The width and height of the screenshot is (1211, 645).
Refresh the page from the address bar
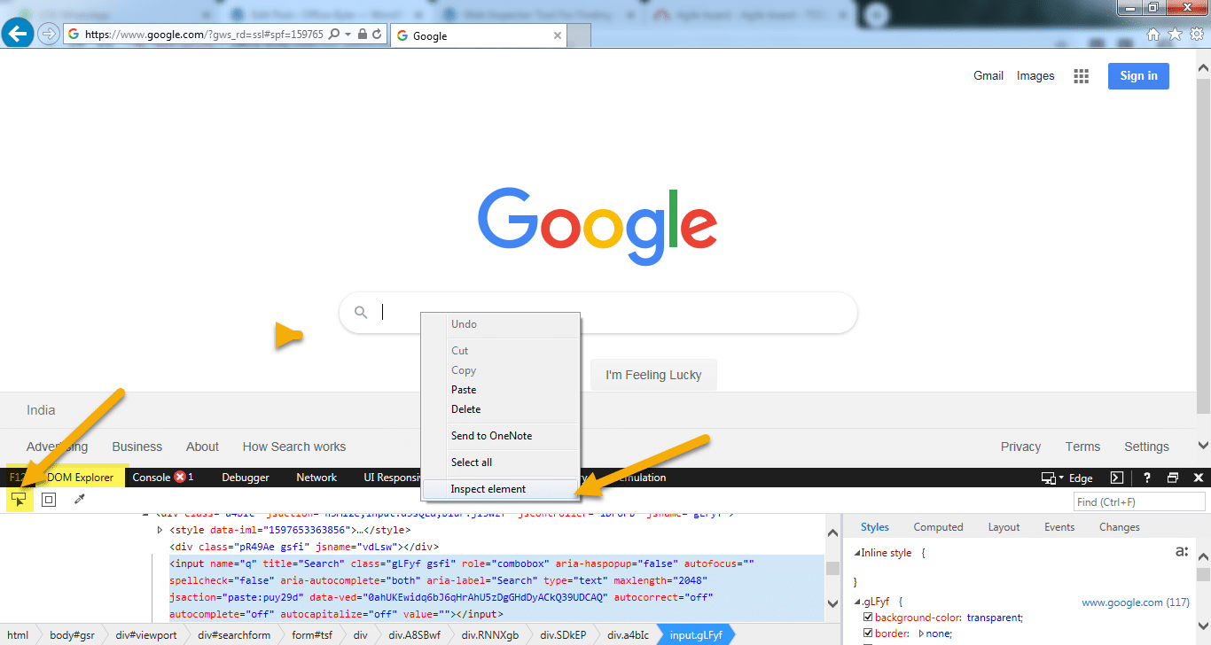pyautogui.click(x=377, y=35)
